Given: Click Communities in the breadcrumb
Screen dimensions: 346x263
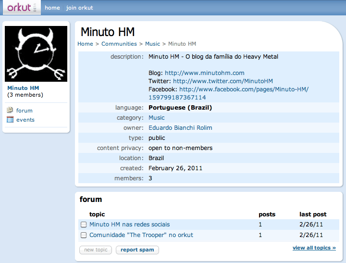Looking at the screenshot, I should [119, 44].
